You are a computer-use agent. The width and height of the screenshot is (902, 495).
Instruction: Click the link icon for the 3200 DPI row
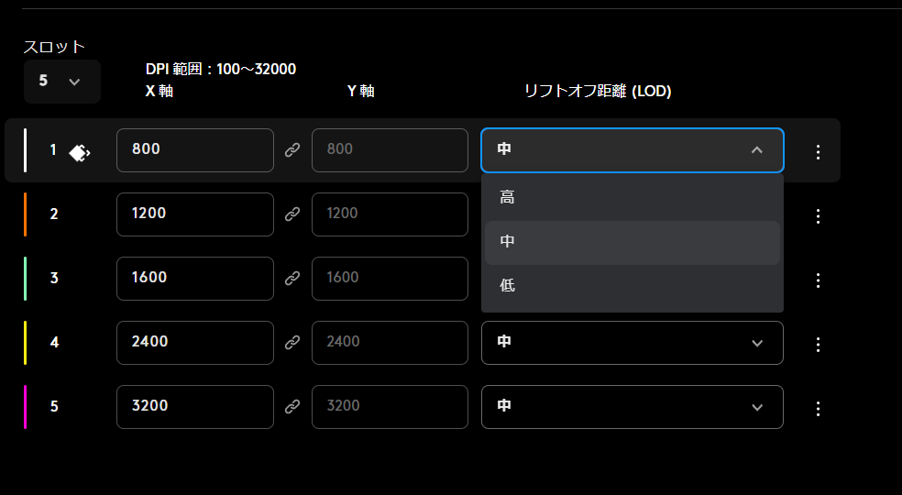[x=292, y=407]
